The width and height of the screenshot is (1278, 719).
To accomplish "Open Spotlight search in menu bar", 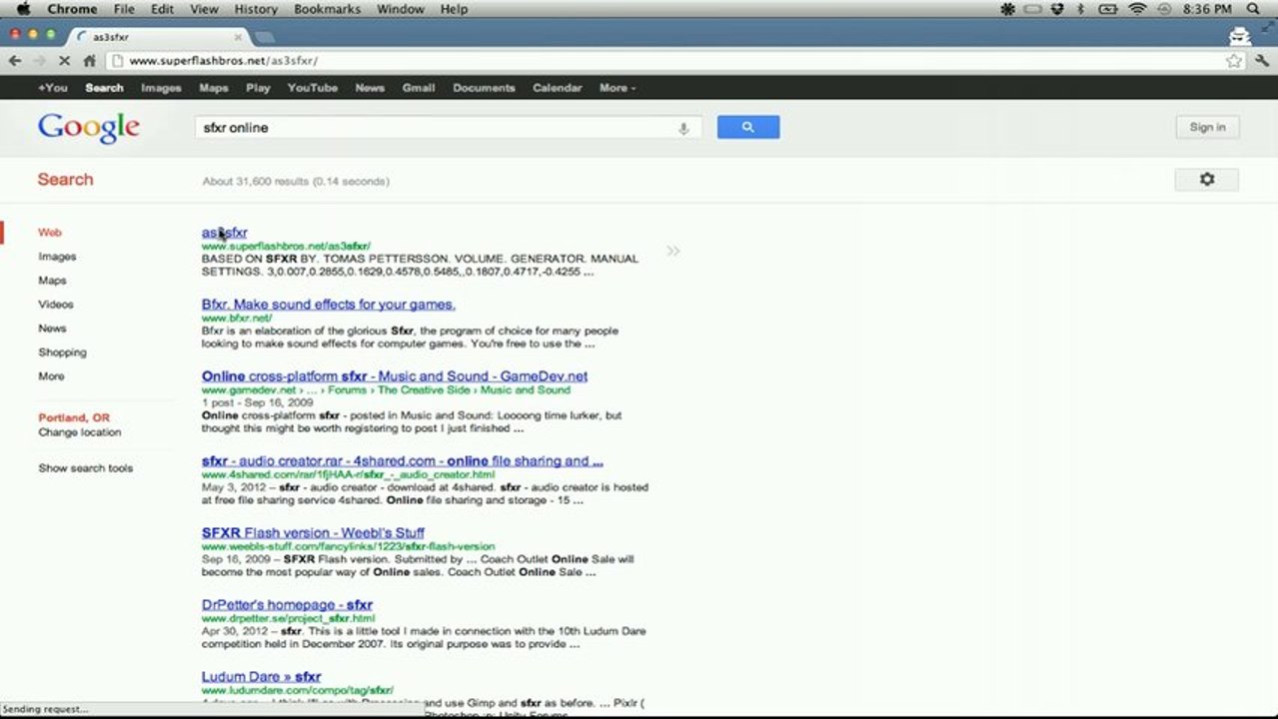I will click(x=1253, y=9).
